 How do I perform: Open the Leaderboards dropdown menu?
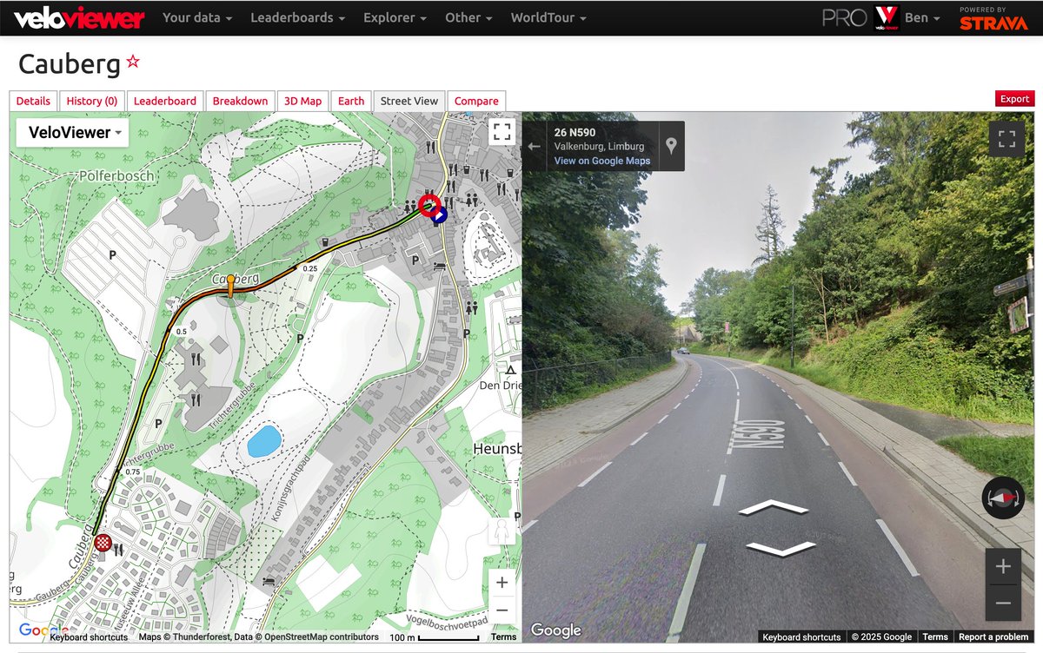pos(298,17)
